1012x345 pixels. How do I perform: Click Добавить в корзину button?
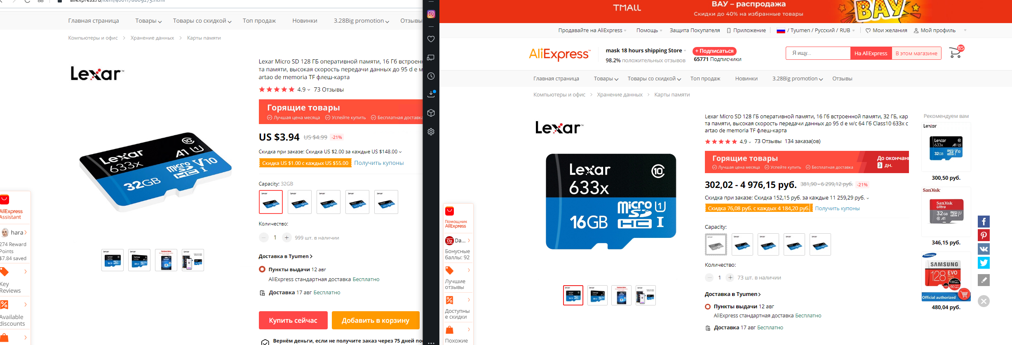pyautogui.click(x=376, y=320)
